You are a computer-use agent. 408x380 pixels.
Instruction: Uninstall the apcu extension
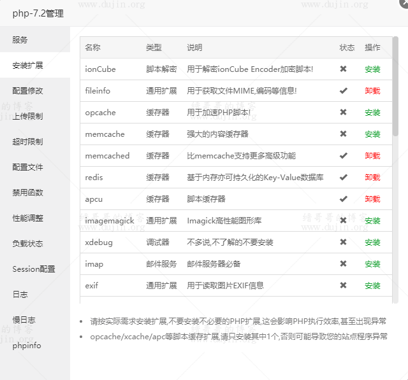[372, 199]
